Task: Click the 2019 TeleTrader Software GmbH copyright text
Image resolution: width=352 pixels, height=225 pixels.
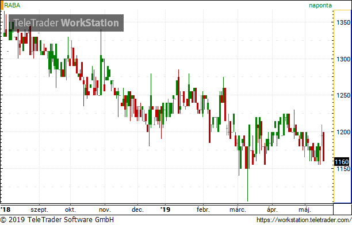Action: pos(57,220)
